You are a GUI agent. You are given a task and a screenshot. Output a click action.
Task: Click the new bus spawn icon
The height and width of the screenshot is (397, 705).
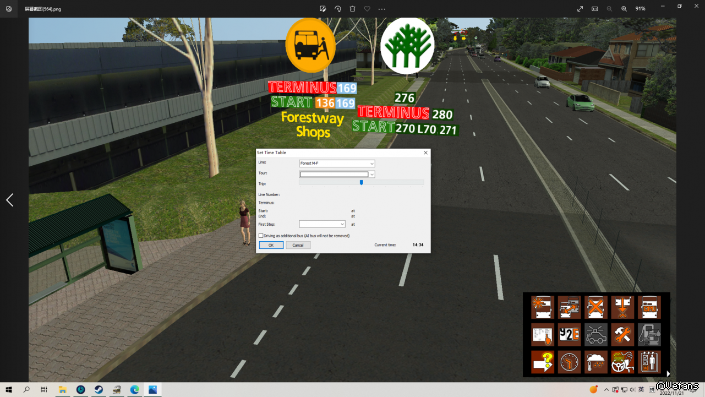tap(543, 307)
